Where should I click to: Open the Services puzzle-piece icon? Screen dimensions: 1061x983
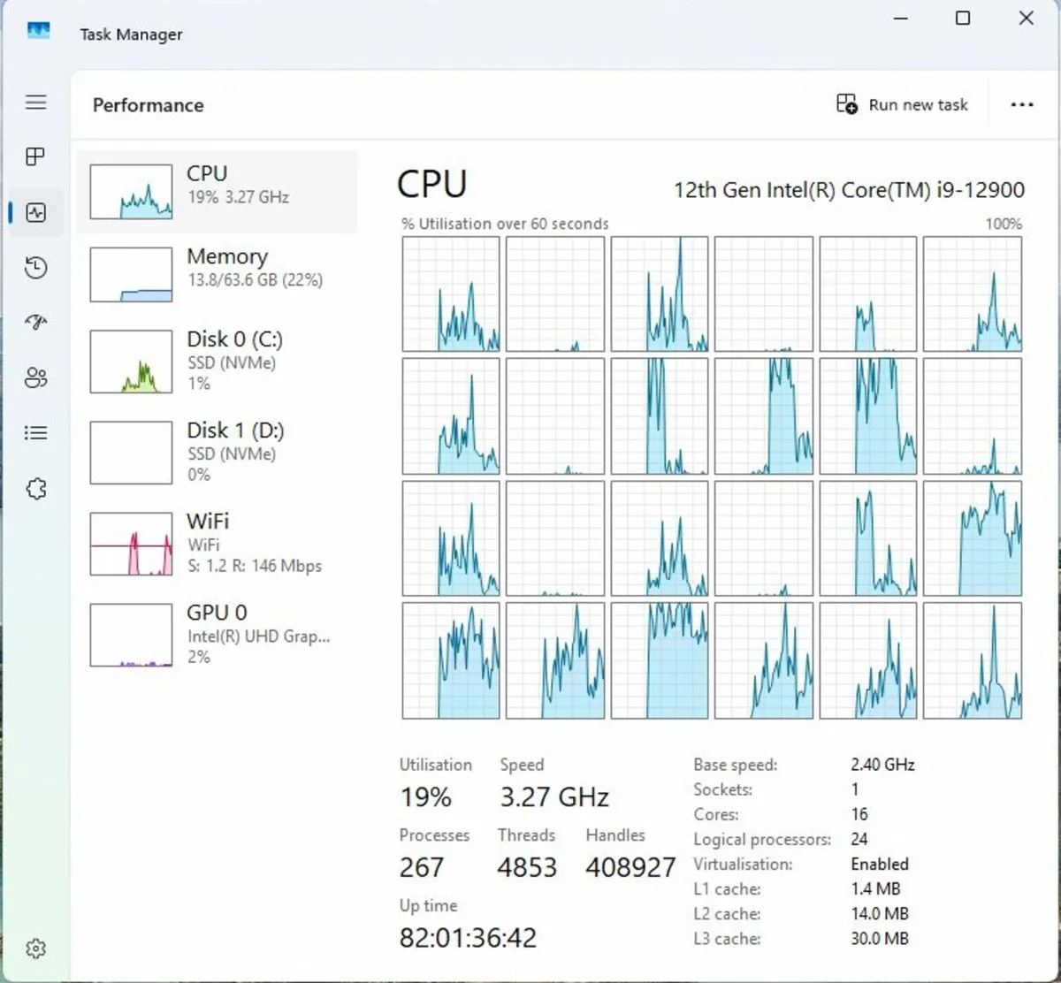[x=36, y=489]
